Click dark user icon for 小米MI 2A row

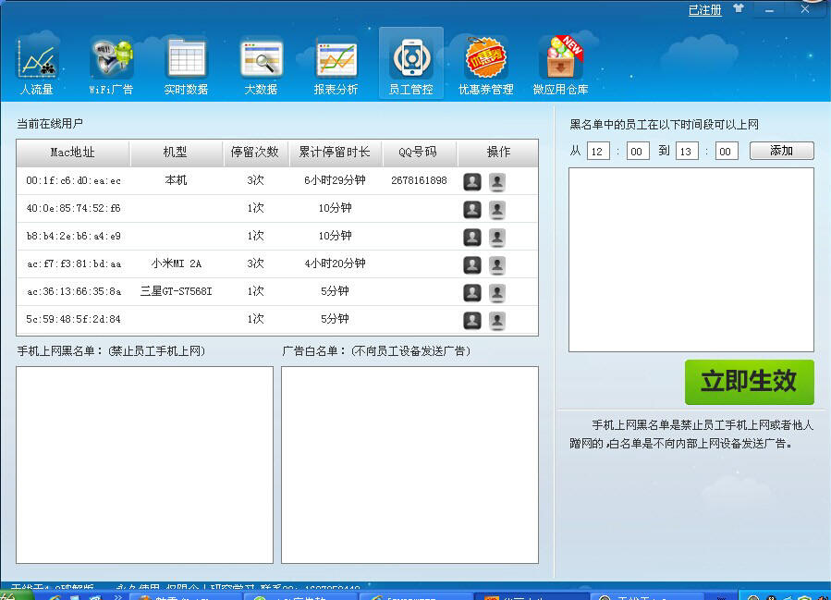(472, 264)
